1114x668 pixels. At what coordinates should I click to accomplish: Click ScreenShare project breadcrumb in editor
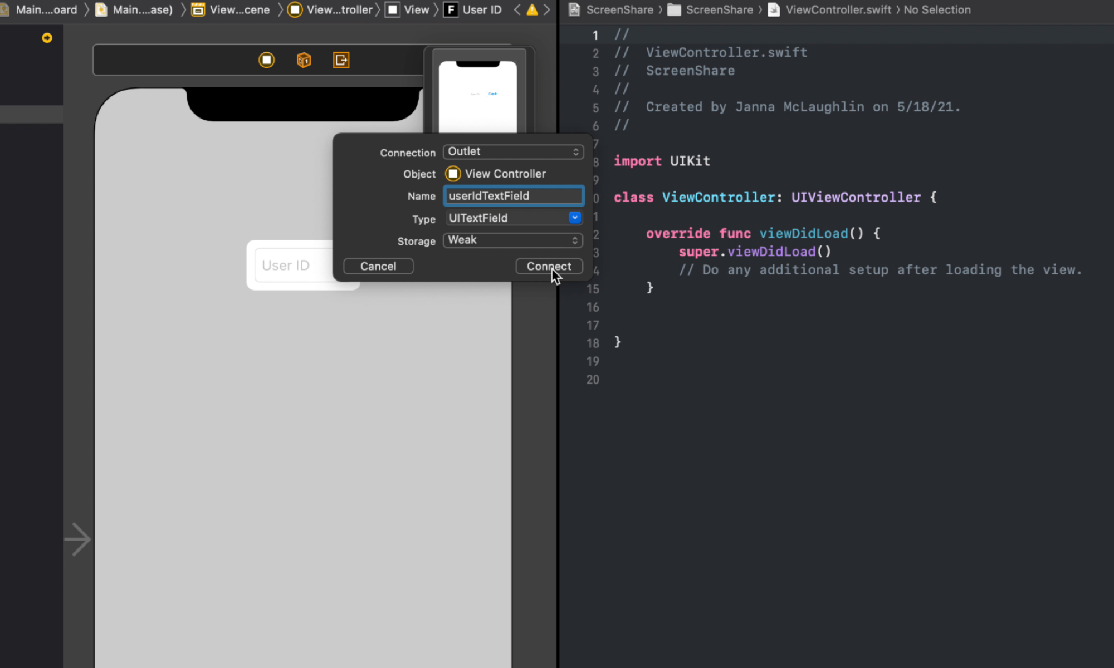click(x=619, y=10)
